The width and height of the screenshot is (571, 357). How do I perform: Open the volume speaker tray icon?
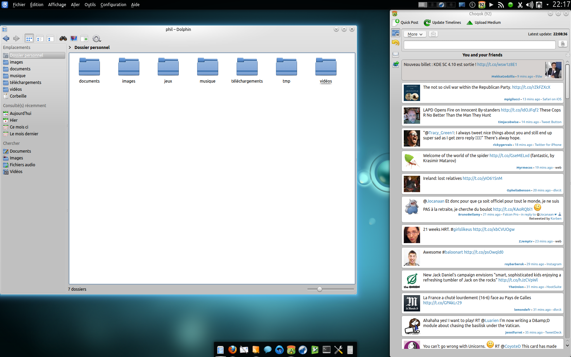(530, 4)
